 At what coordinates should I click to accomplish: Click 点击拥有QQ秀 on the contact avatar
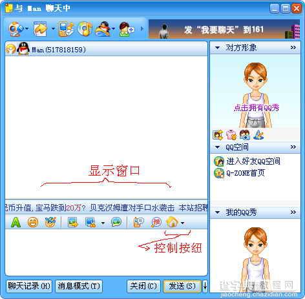pos(257,107)
